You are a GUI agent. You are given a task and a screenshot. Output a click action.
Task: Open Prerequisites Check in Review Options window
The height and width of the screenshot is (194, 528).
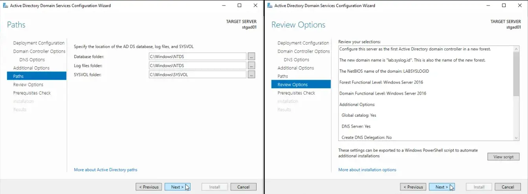[x=296, y=93]
